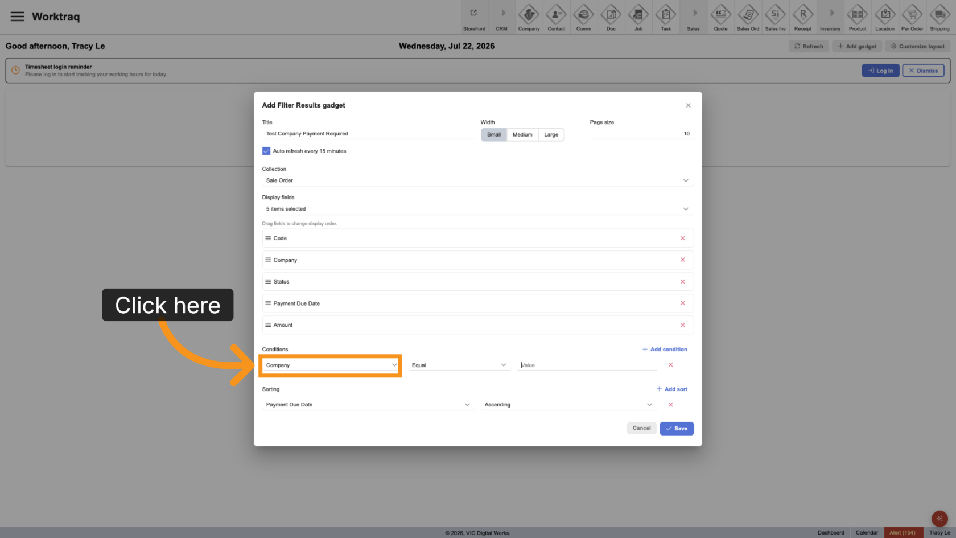Close the Add Filter Results dialog
The height and width of the screenshot is (538, 956).
688,105
